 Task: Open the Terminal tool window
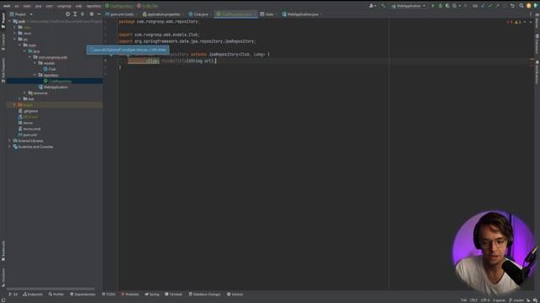pos(173,295)
